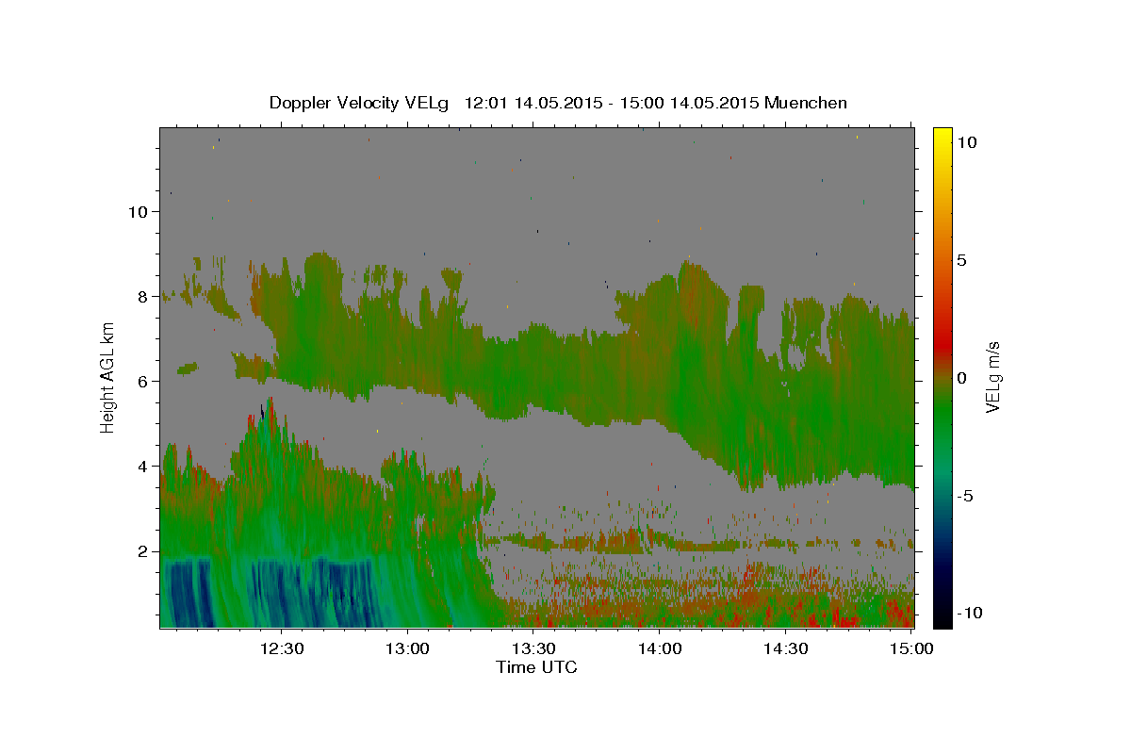
Task: Click the 'Time UTC' axis label
Action: tap(536, 668)
